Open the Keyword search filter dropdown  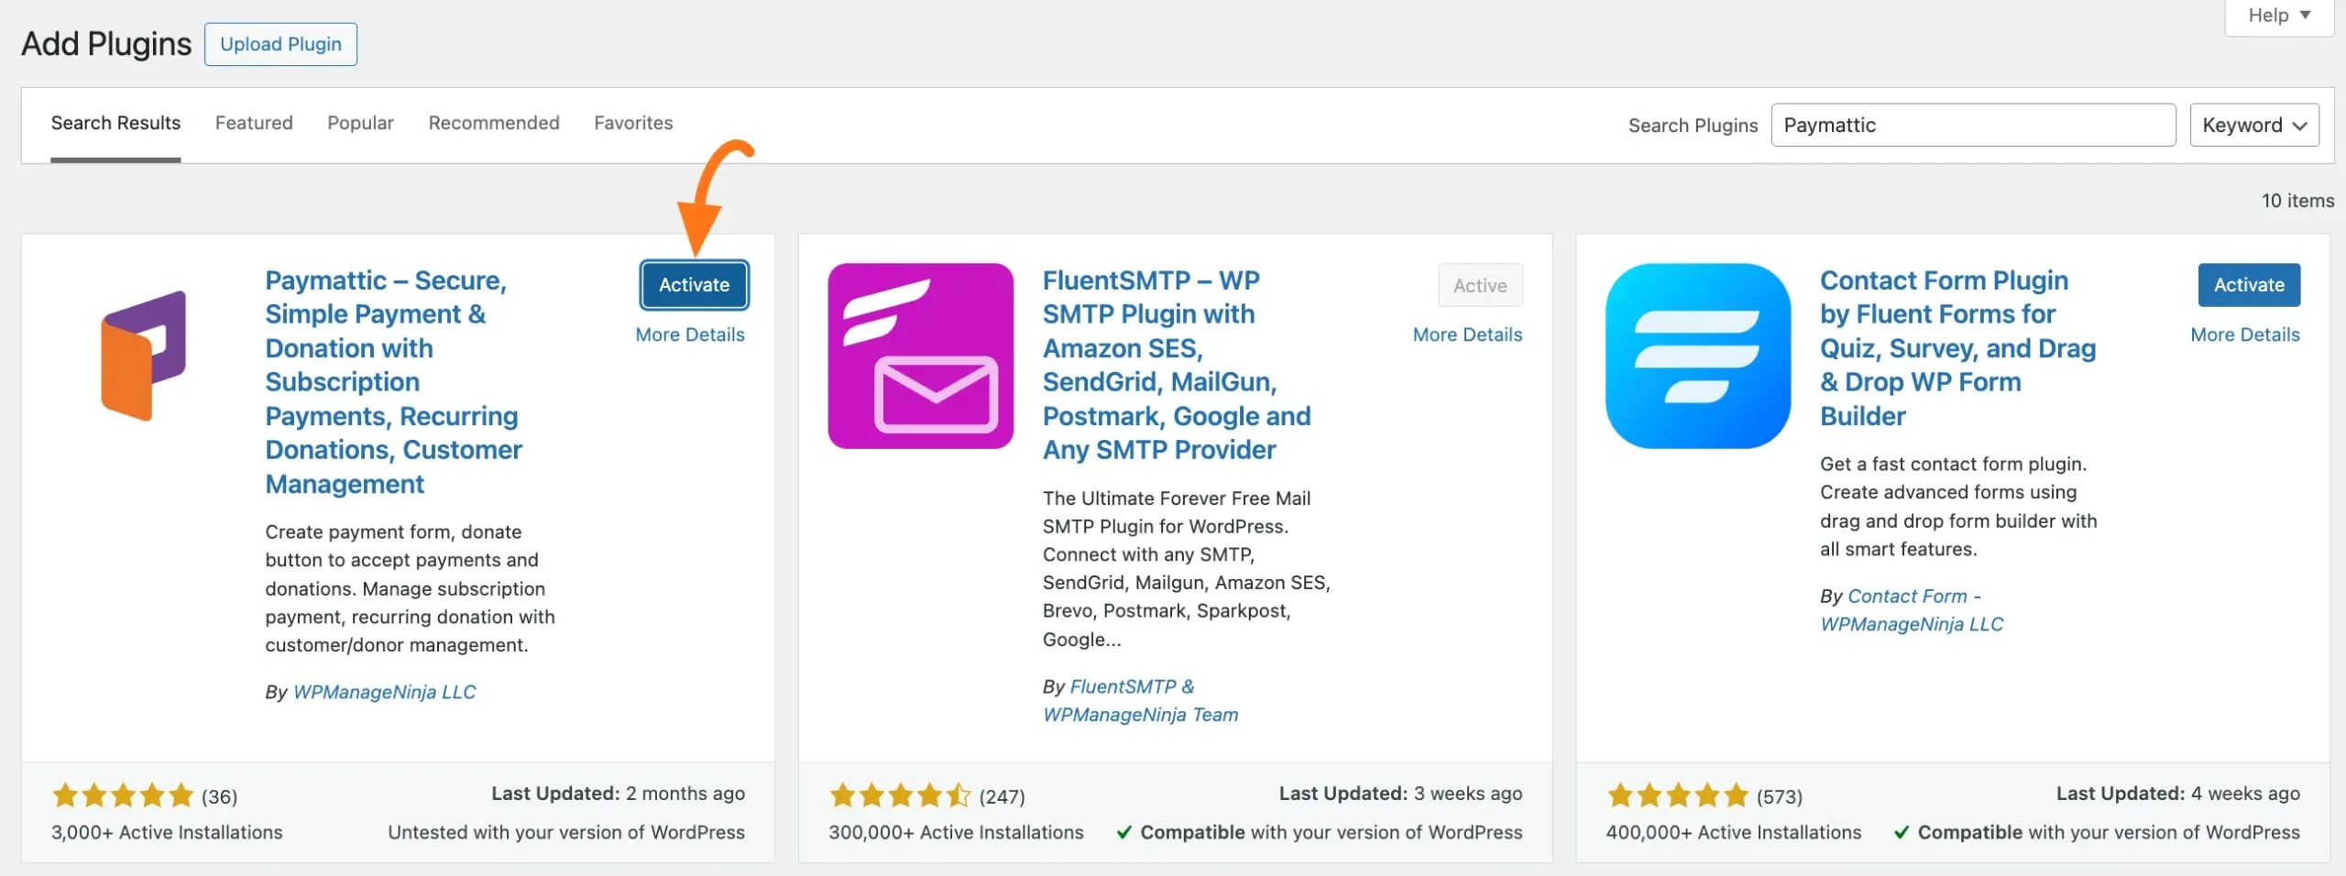tap(2253, 125)
